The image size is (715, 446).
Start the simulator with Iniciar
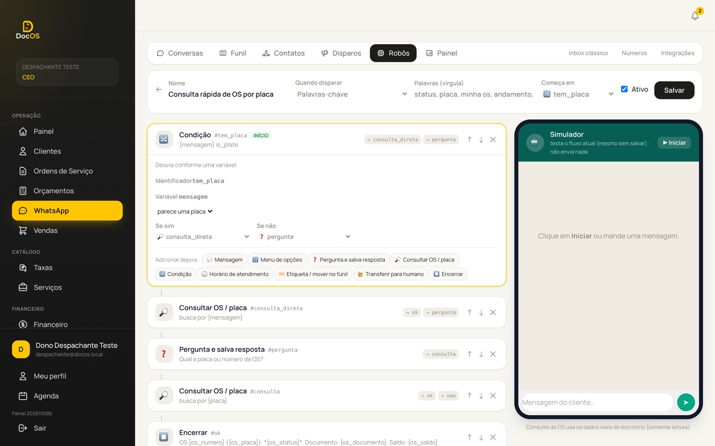674,143
